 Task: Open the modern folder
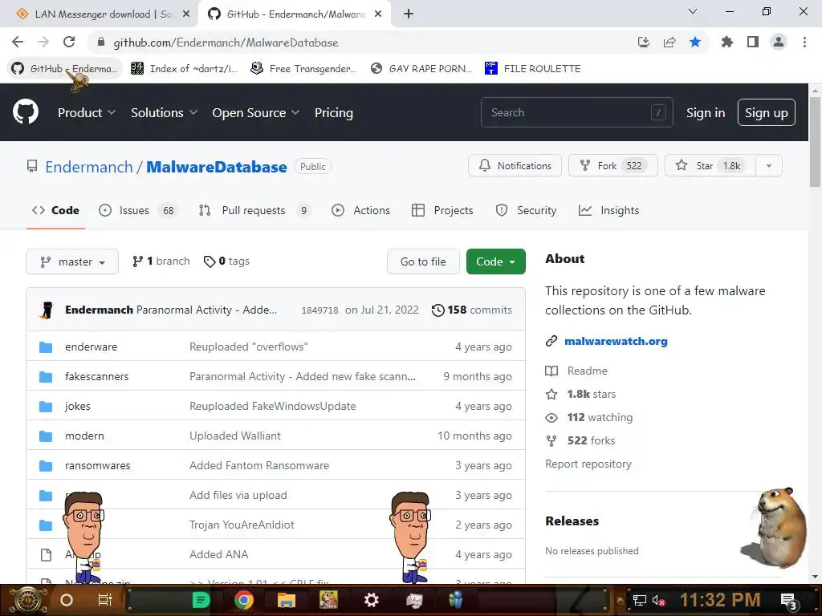pyautogui.click(x=84, y=436)
